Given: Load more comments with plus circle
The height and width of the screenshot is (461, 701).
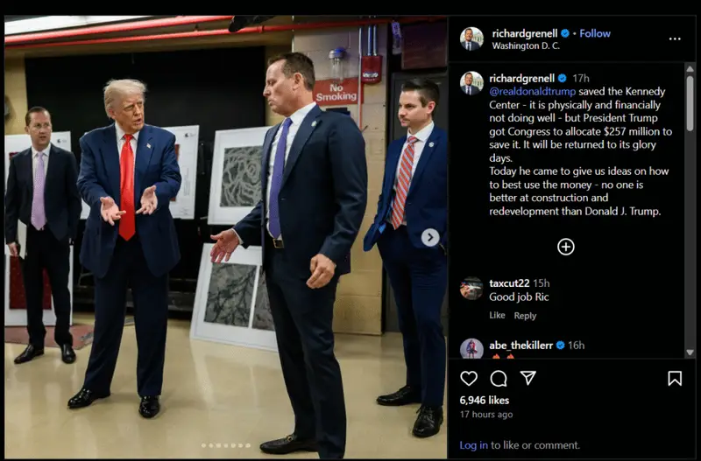Looking at the screenshot, I should tap(565, 247).
